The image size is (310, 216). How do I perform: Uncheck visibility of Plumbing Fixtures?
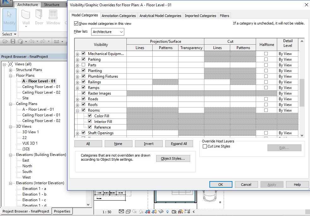pos(84,76)
